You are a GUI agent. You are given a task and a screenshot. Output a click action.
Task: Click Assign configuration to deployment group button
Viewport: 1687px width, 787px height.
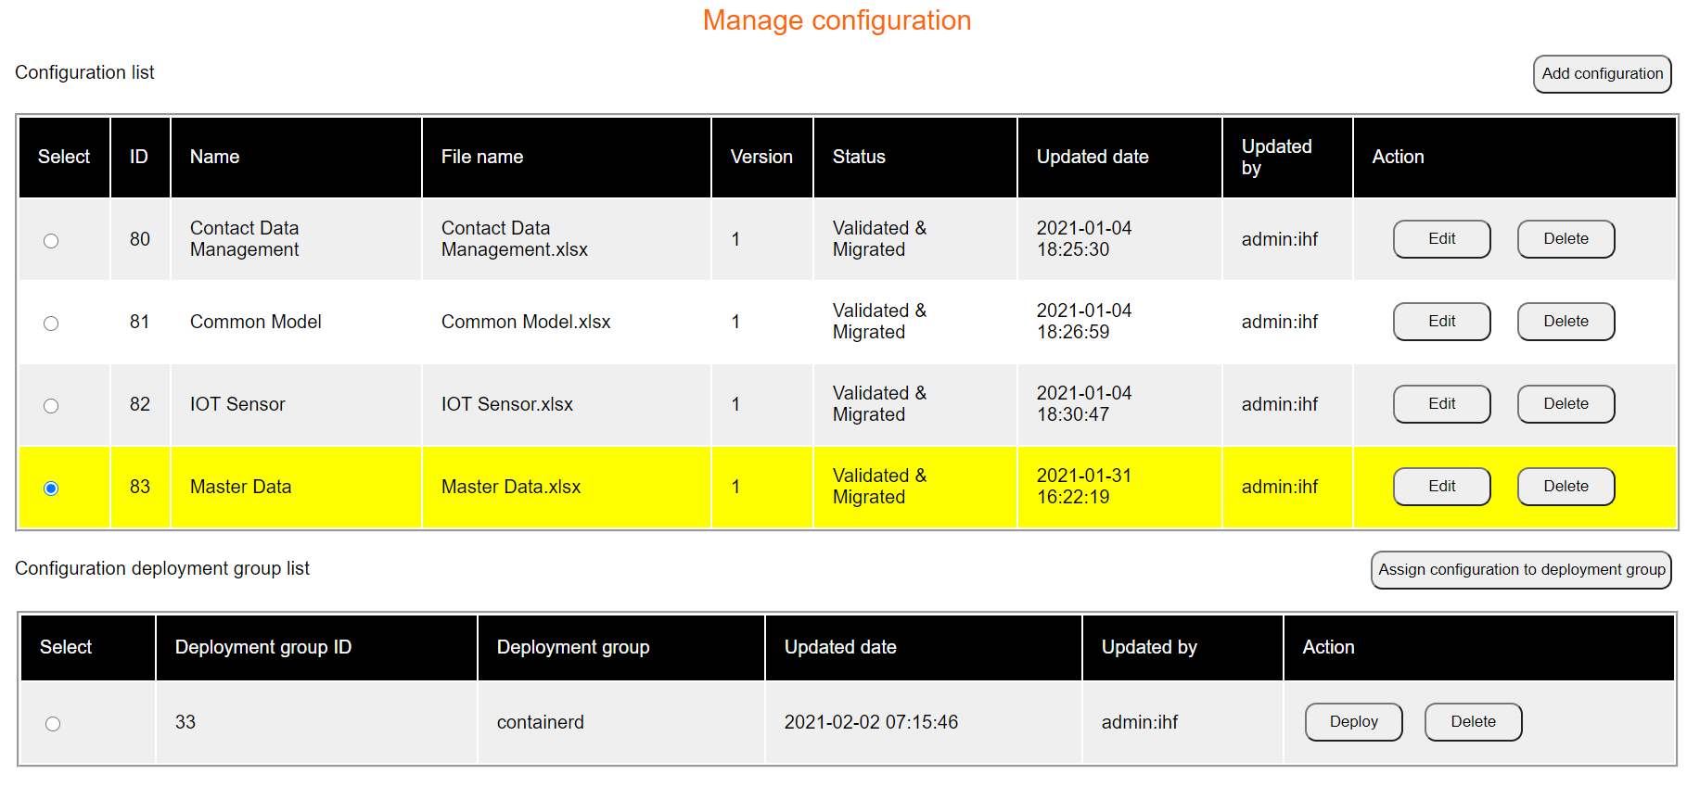point(1521,570)
